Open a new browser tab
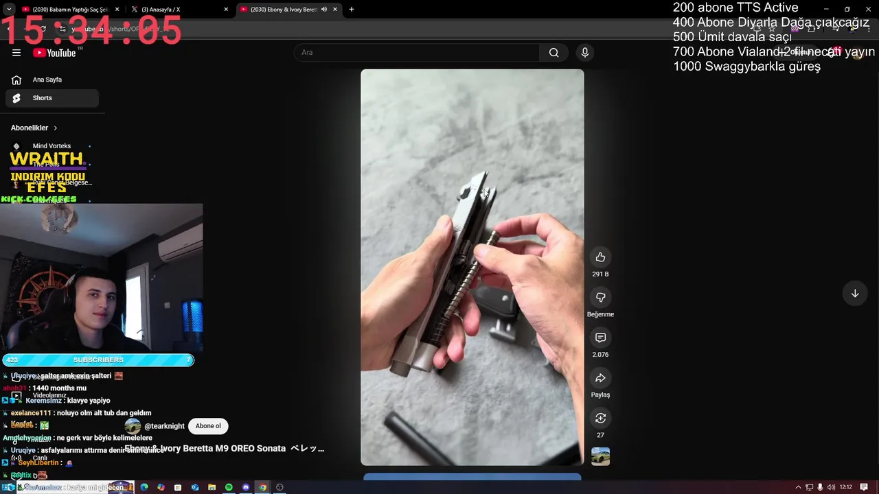 pos(352,10)
